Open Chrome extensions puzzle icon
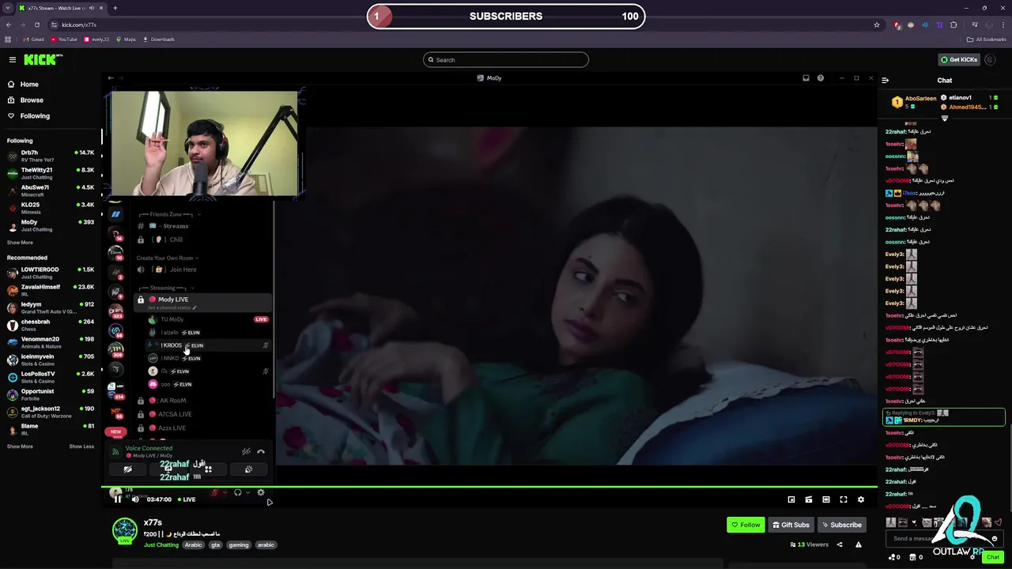Viewport: 1012px width, 569px height. pyautogui.click(x=953, y=24)
